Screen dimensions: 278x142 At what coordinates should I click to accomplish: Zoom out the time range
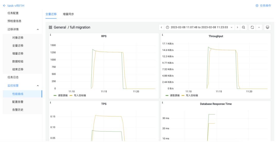(x=244, y=27)
